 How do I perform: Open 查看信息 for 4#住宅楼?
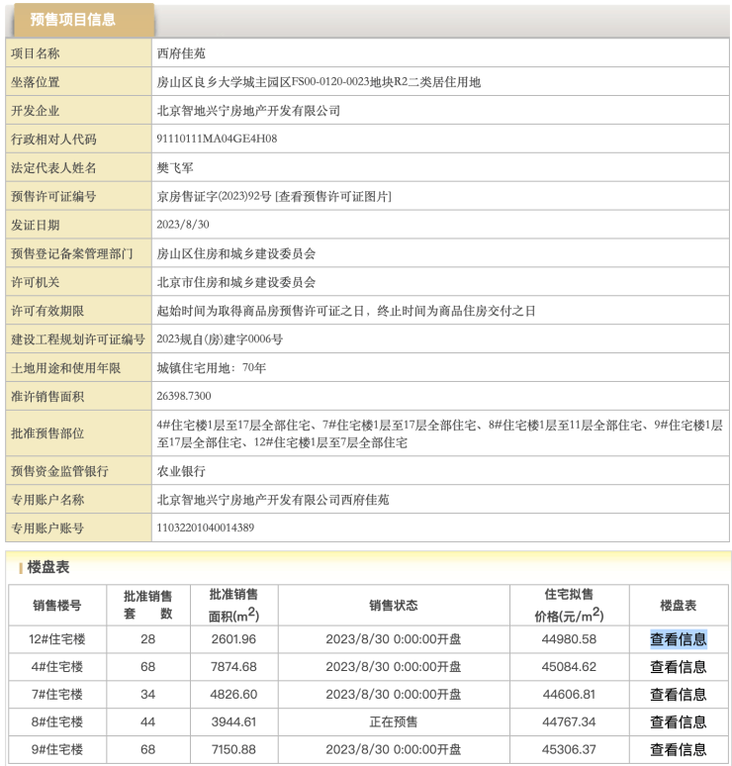[678, 667]
